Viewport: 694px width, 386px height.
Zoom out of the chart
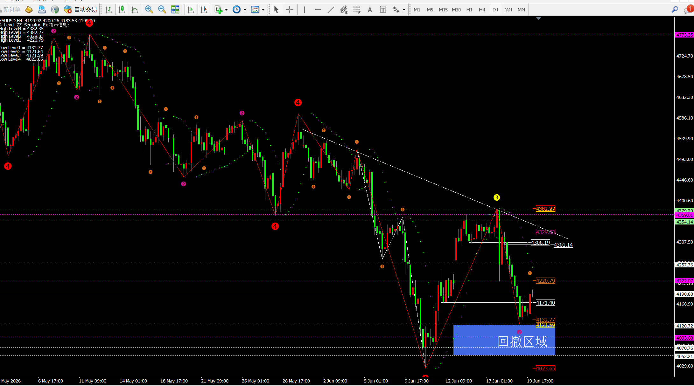click(162, 10)
